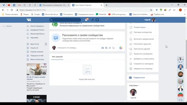Attach audio to the new post
Screen dimensions: 187x105
[x=110, y=48]
